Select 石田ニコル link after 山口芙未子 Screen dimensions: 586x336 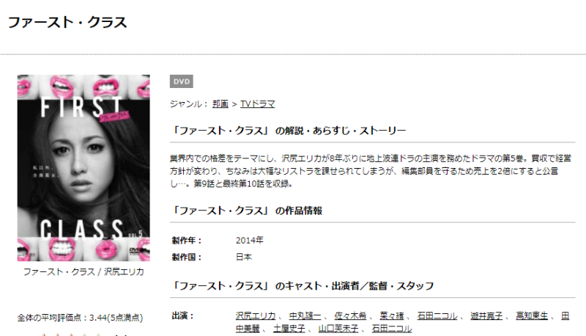392,329
